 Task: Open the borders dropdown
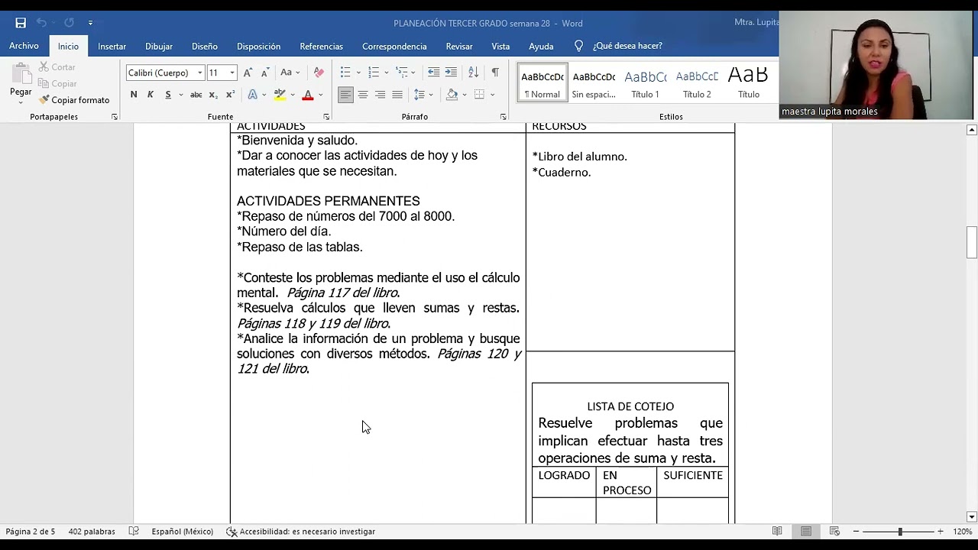coord(492,95)
